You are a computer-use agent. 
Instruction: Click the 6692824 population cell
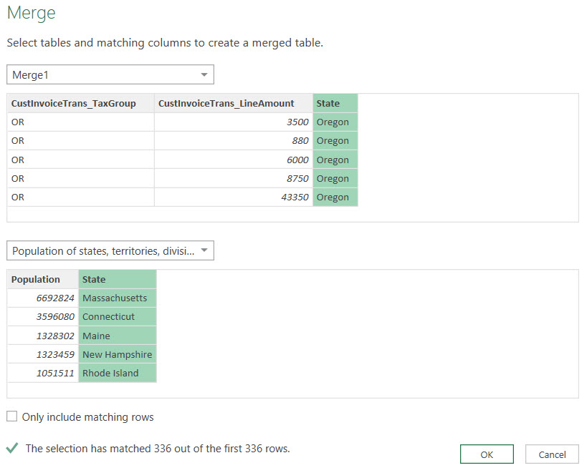(x=42, y=298)
